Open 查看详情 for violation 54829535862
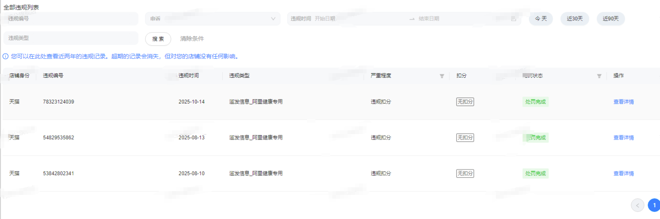Screen dimensions: 660x219 [x=623, y=137]
